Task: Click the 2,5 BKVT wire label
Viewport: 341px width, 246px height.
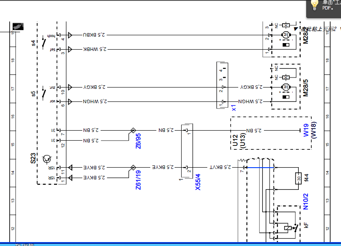Action: click(220, 167)
